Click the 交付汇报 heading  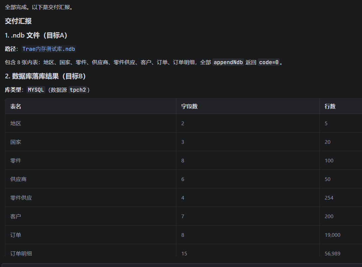18,21
